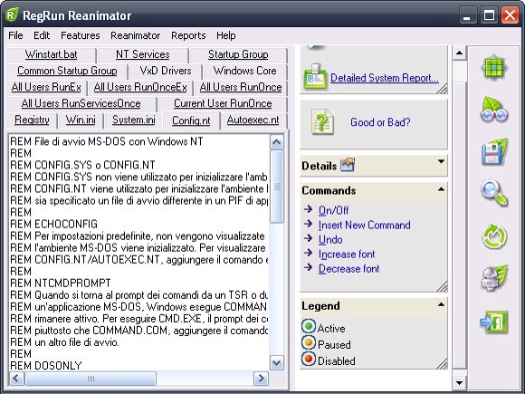Click the text pane's down scroll arrow
525x394 pixels.
coord(277,363)
